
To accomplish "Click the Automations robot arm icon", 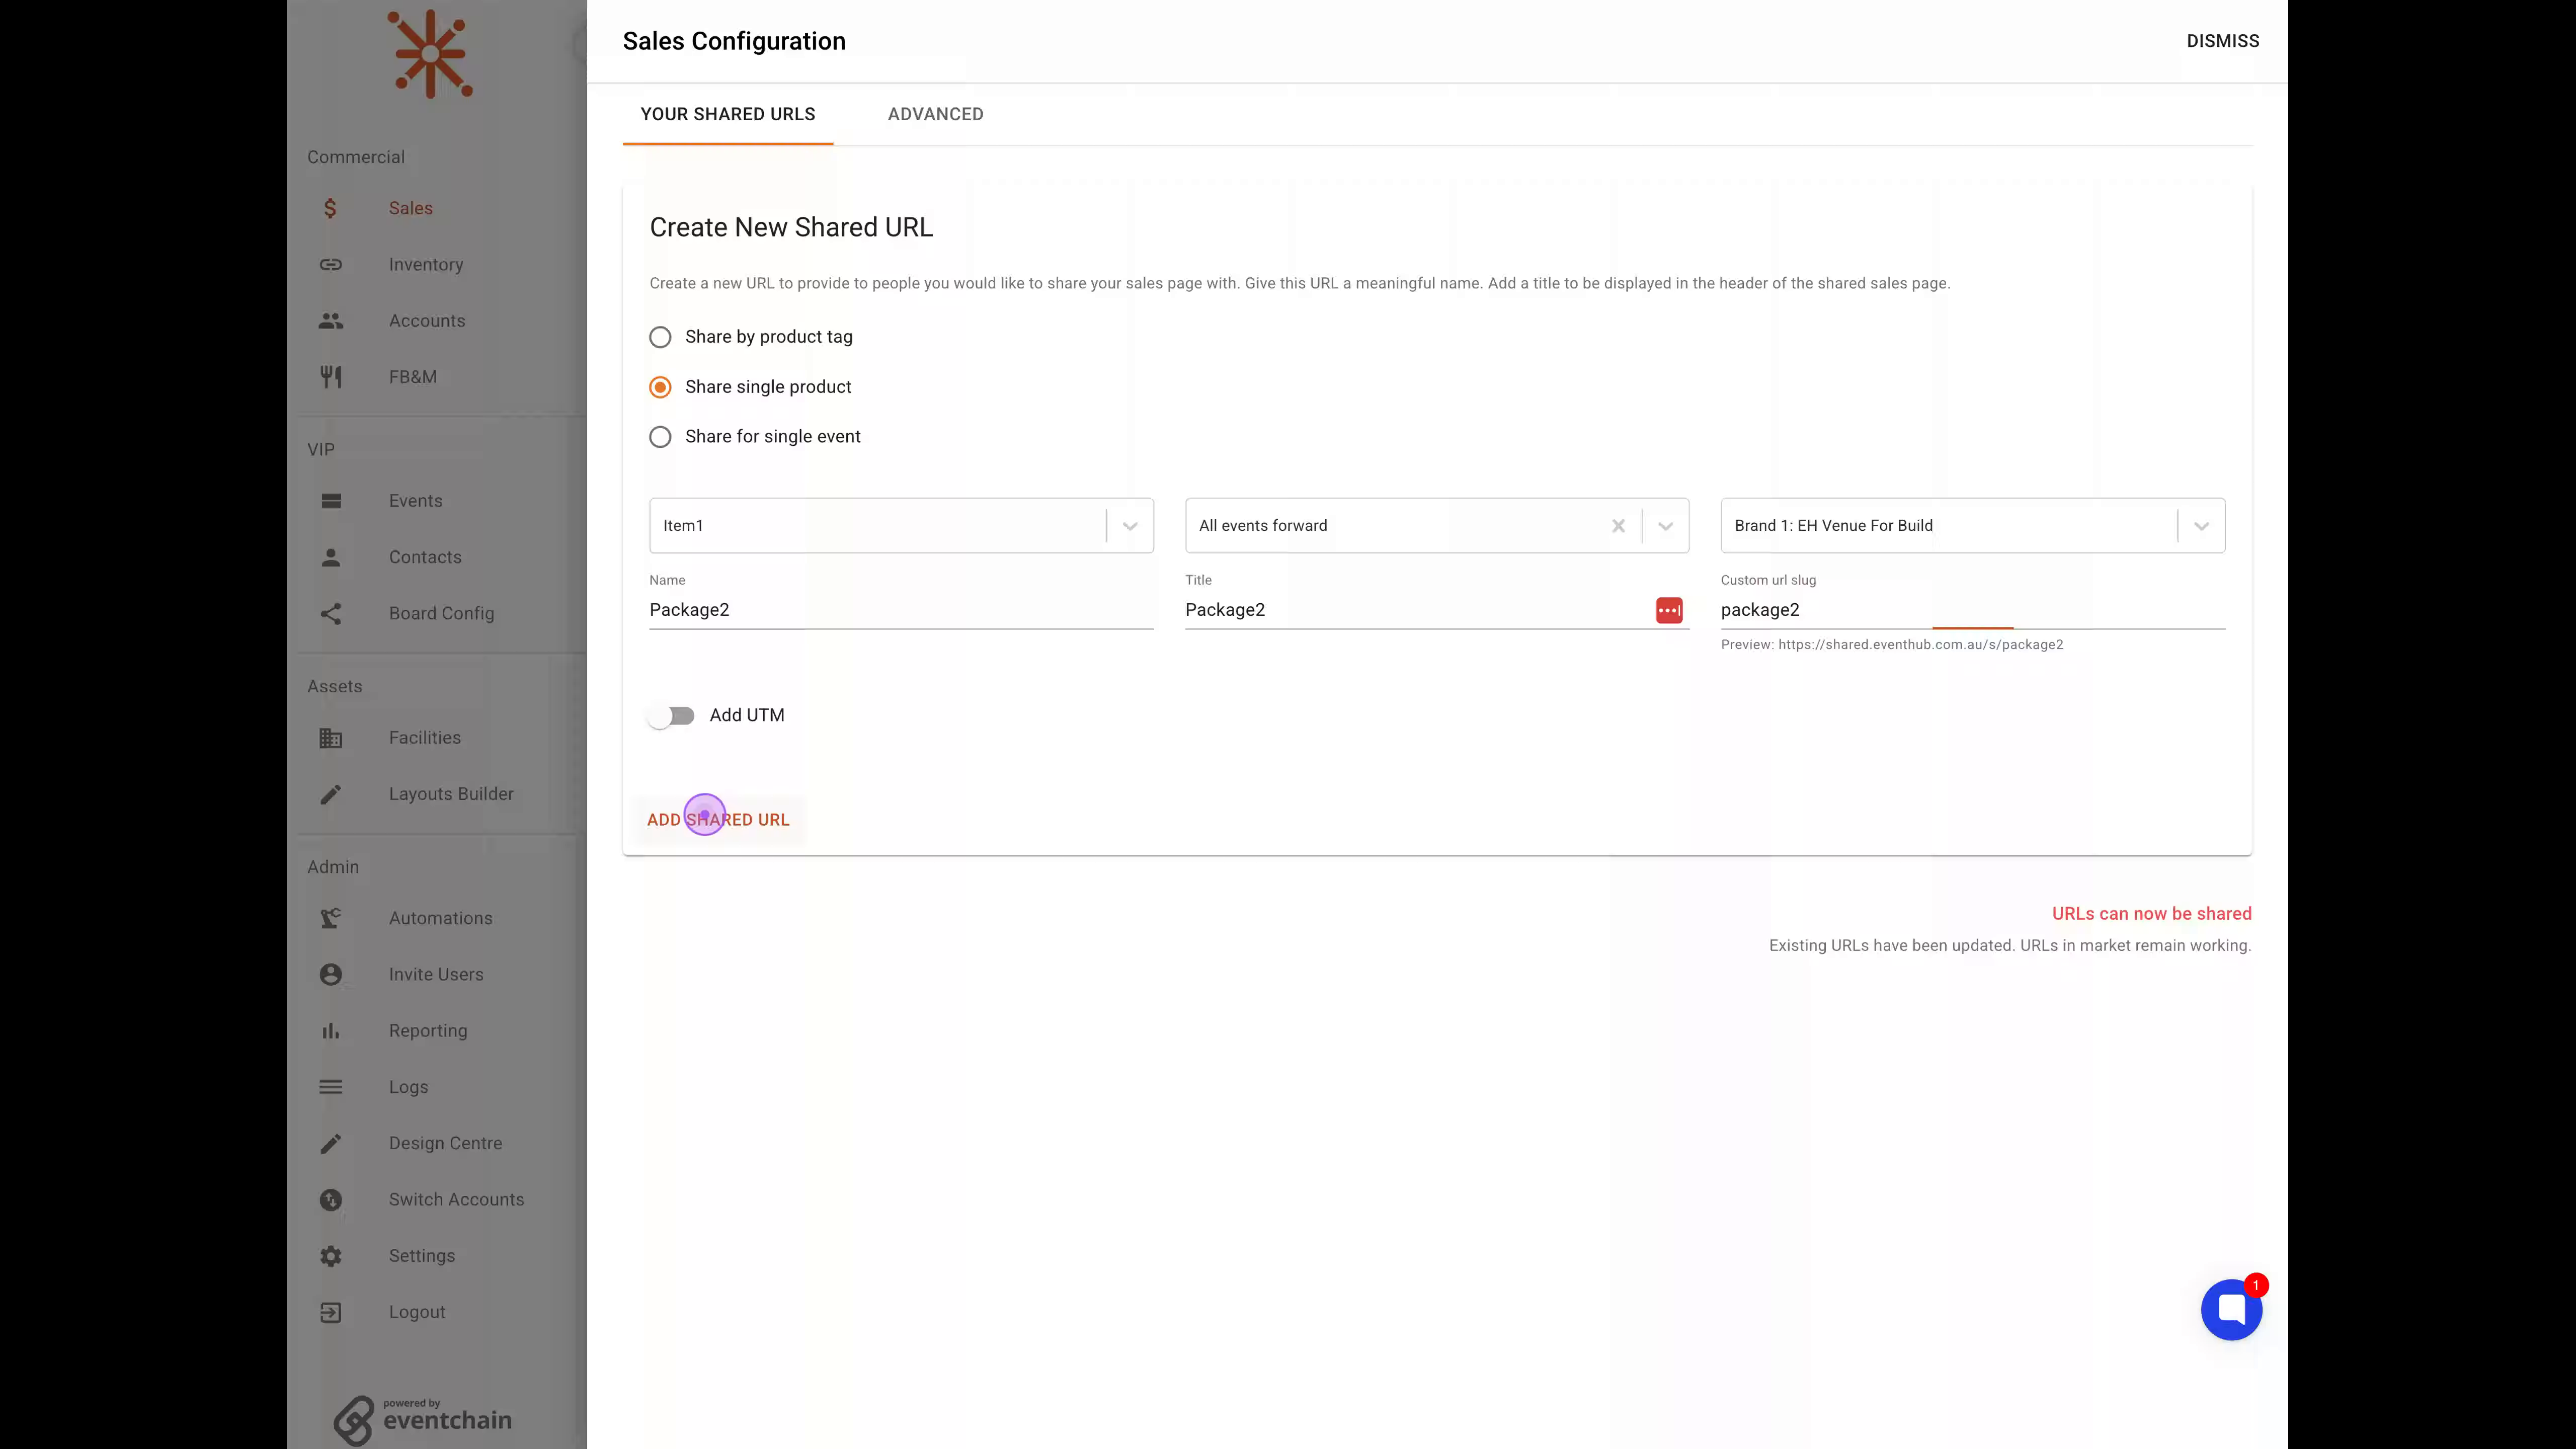I will 331,918.
